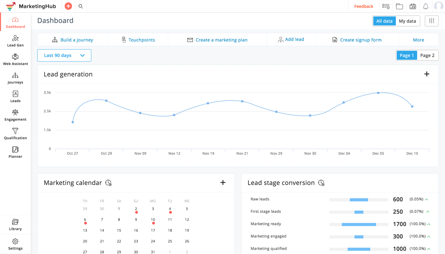Click the plus icon in Marketing calendar panel
This screenshot has width=445, height=254.
(x=223, y=183)
